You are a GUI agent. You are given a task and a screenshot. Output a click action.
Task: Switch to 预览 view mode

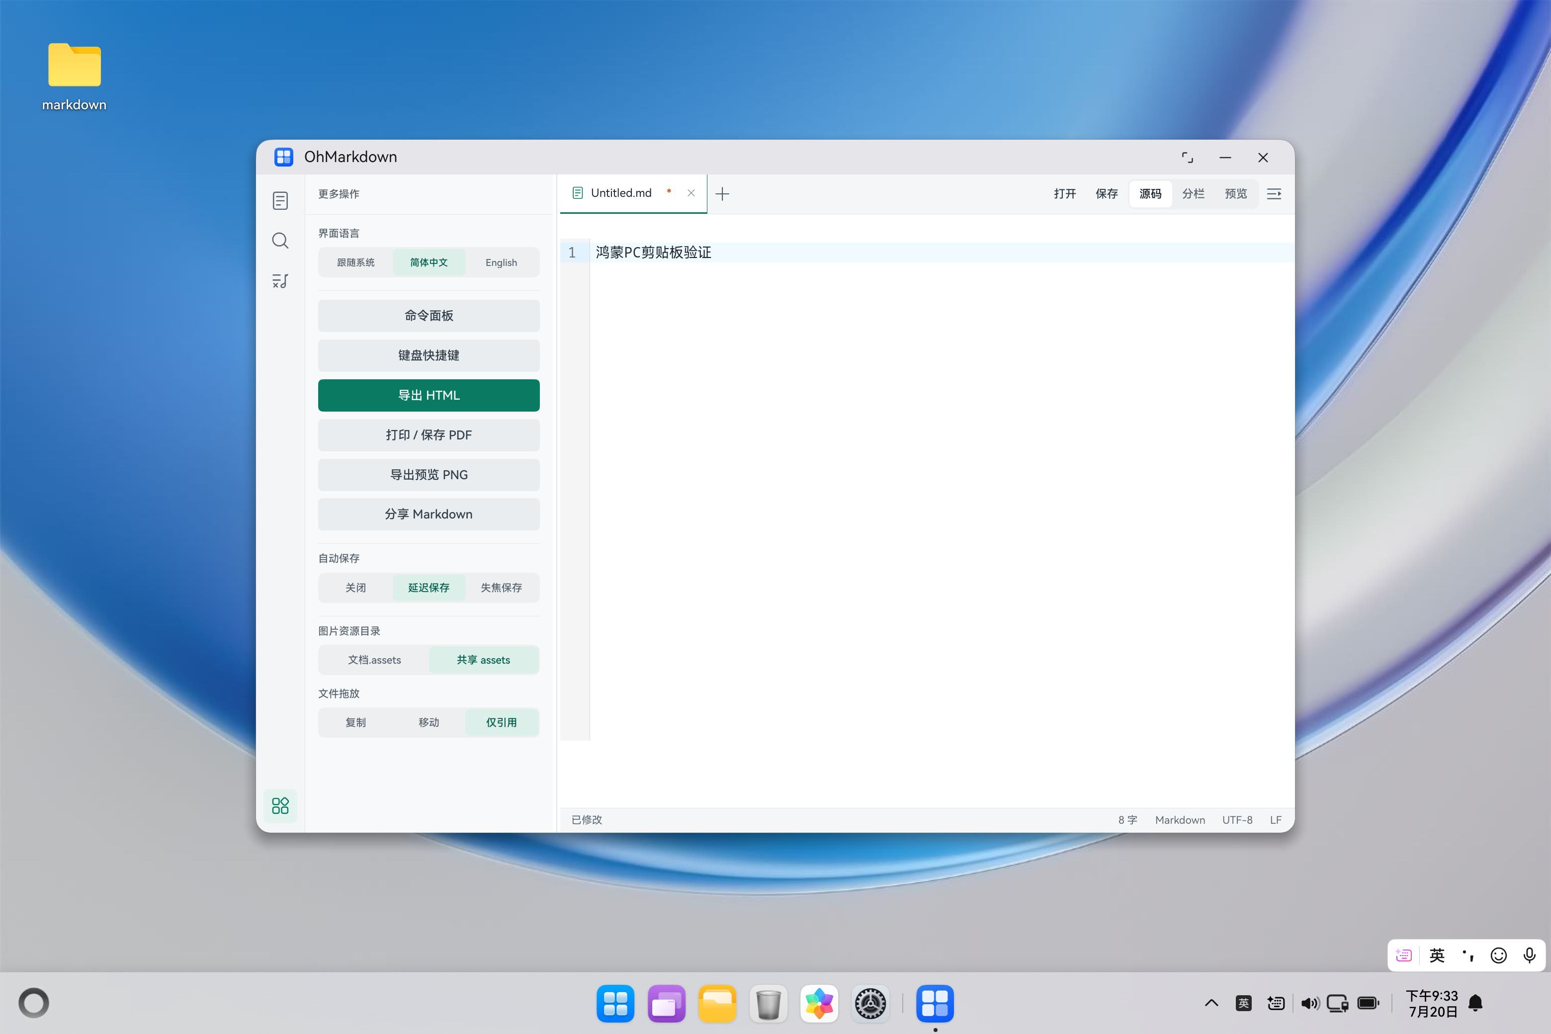click(1236, 194)
